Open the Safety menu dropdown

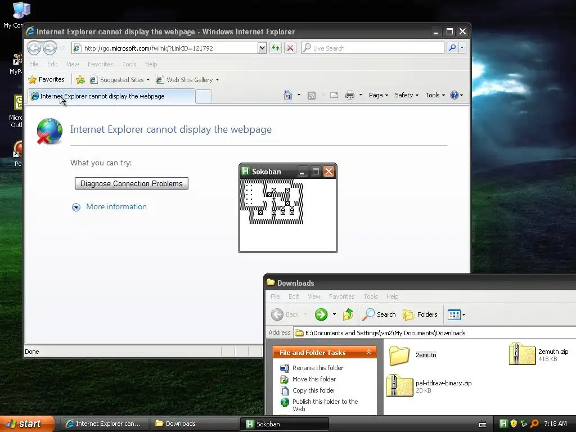407,95
